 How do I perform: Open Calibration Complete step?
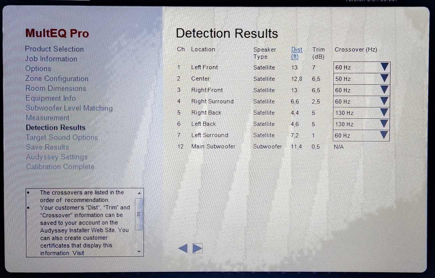point(60,167)
